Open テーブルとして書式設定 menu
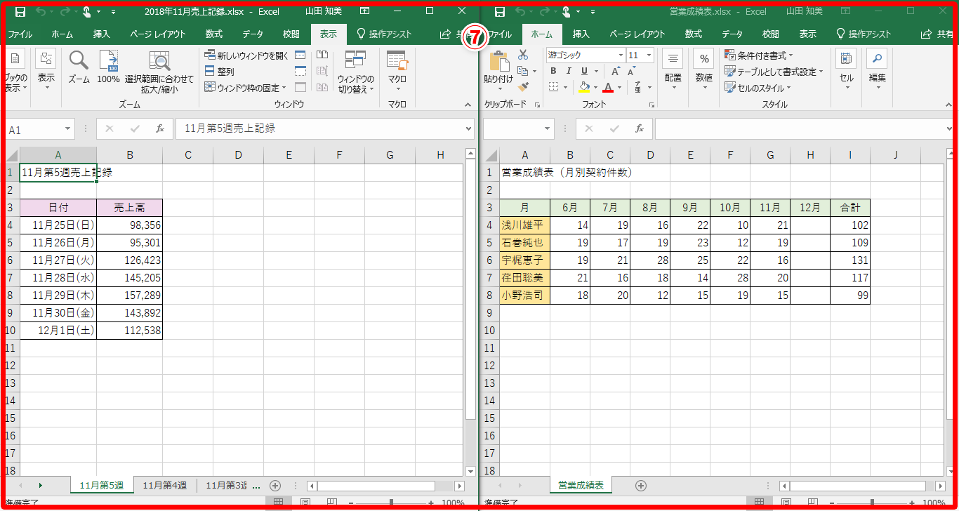This screenshot has height=511, width=959. pyautogui.click(x=774, y=72)
